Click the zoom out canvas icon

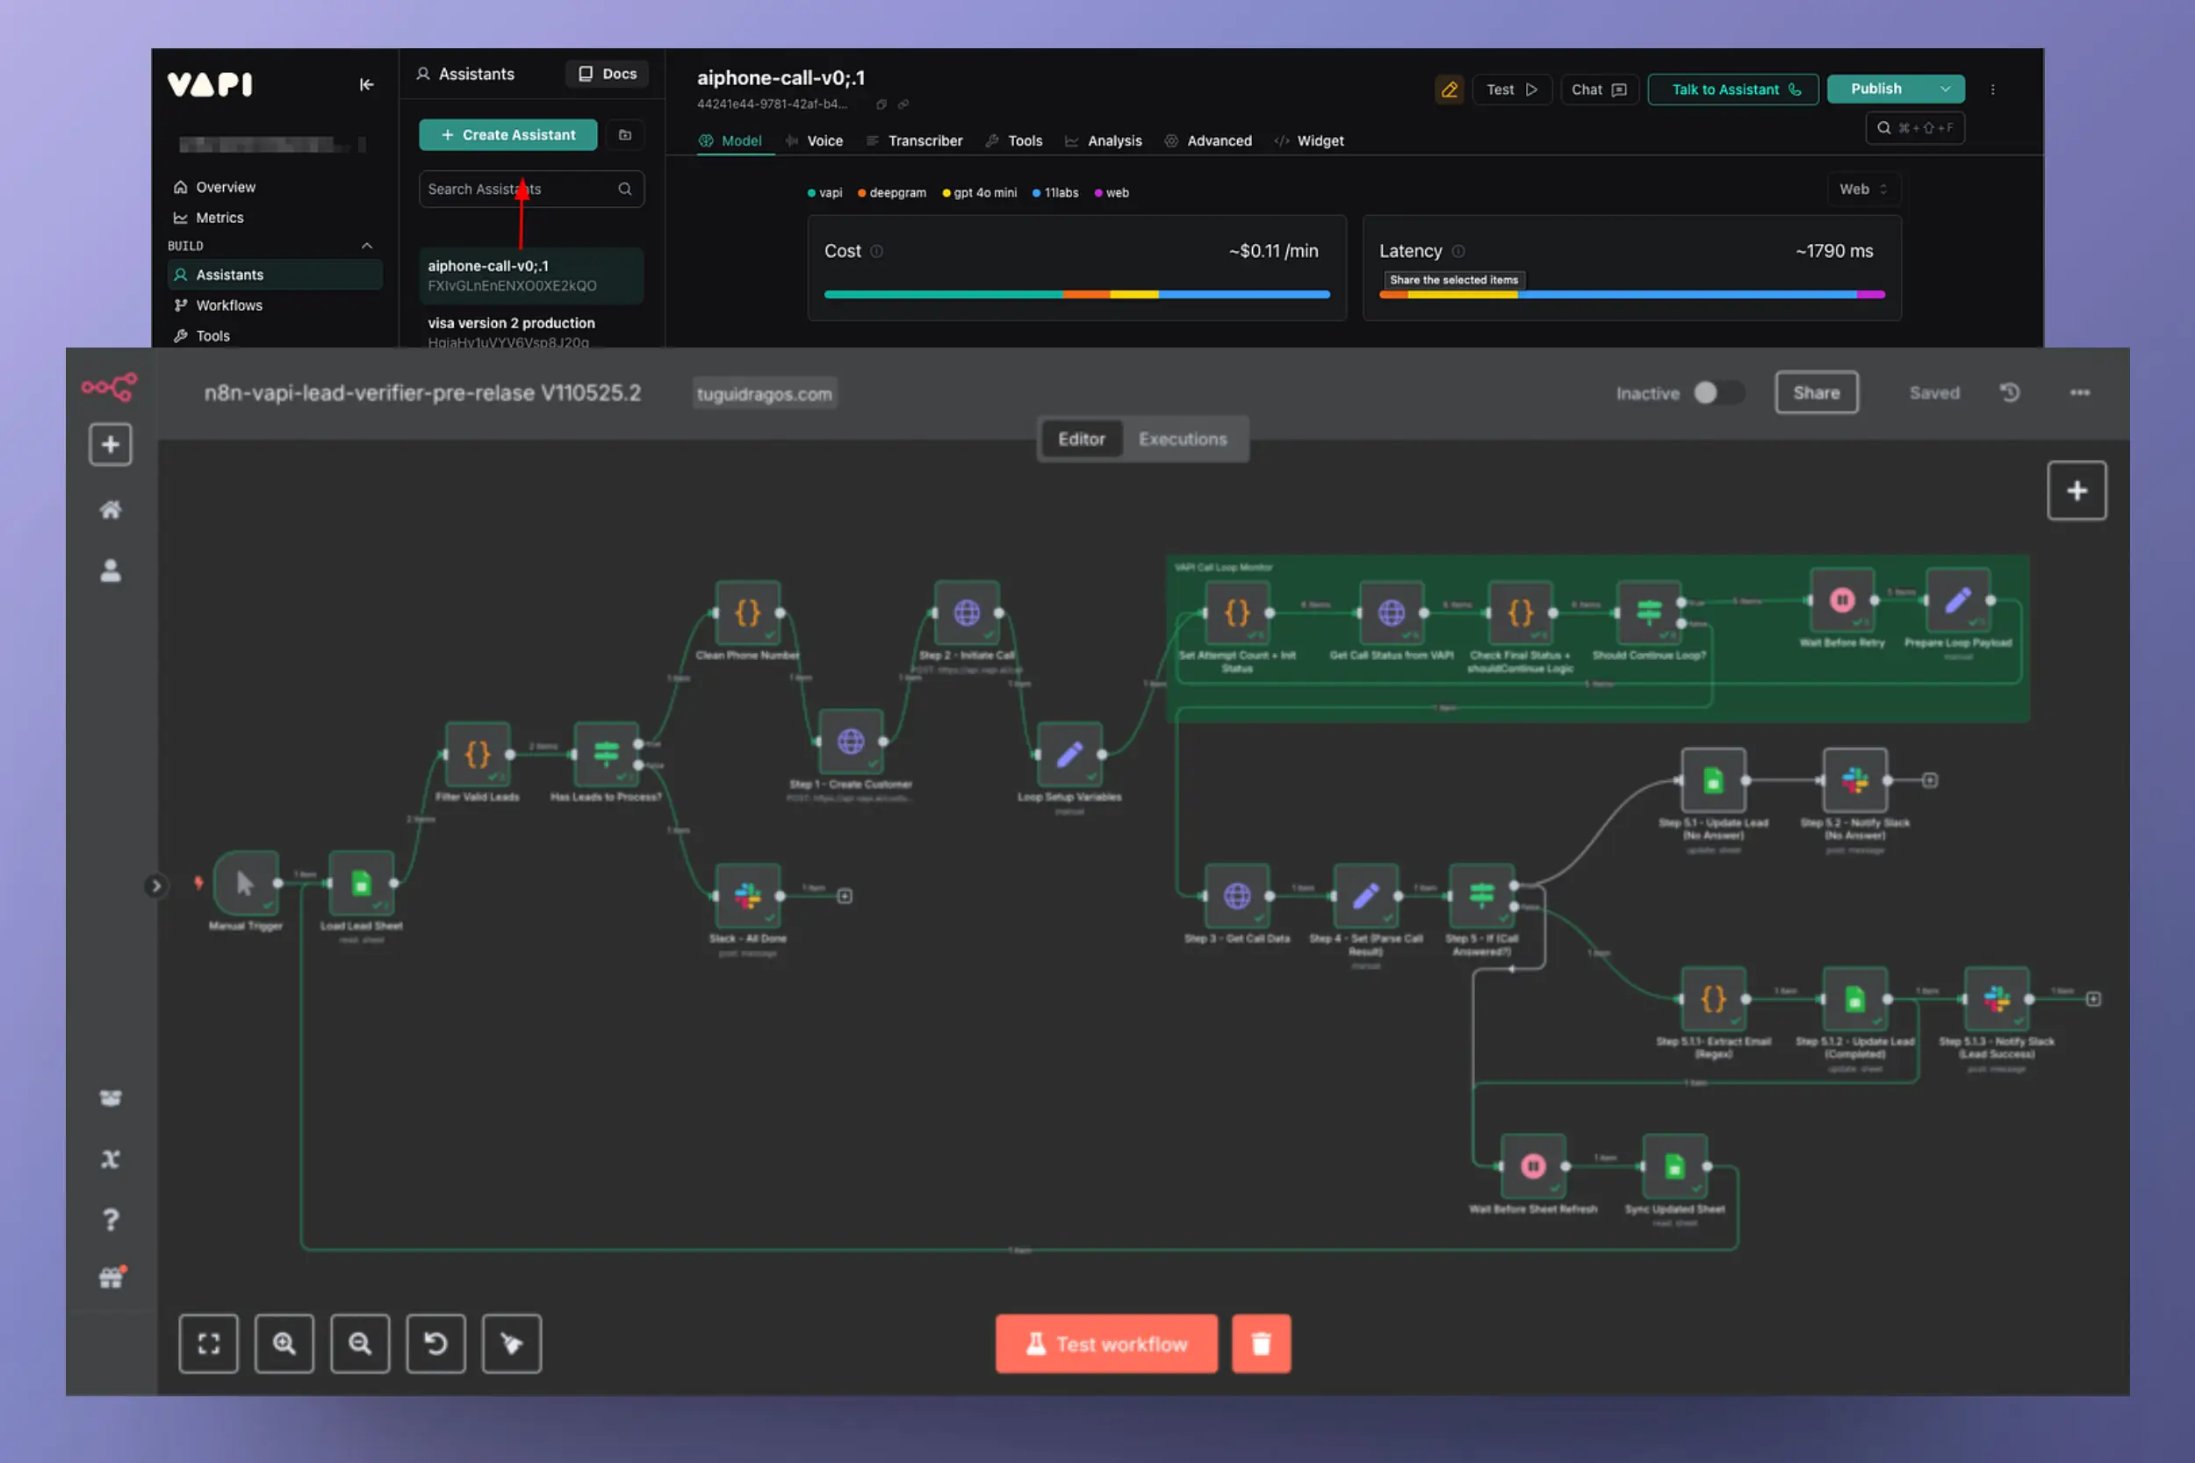point(359,1344)
